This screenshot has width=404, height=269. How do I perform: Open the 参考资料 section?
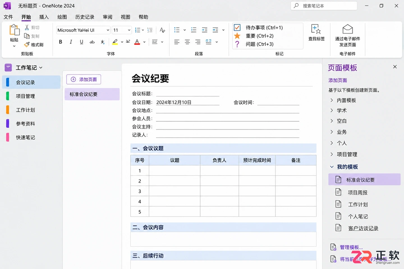(x=31, y=124)
